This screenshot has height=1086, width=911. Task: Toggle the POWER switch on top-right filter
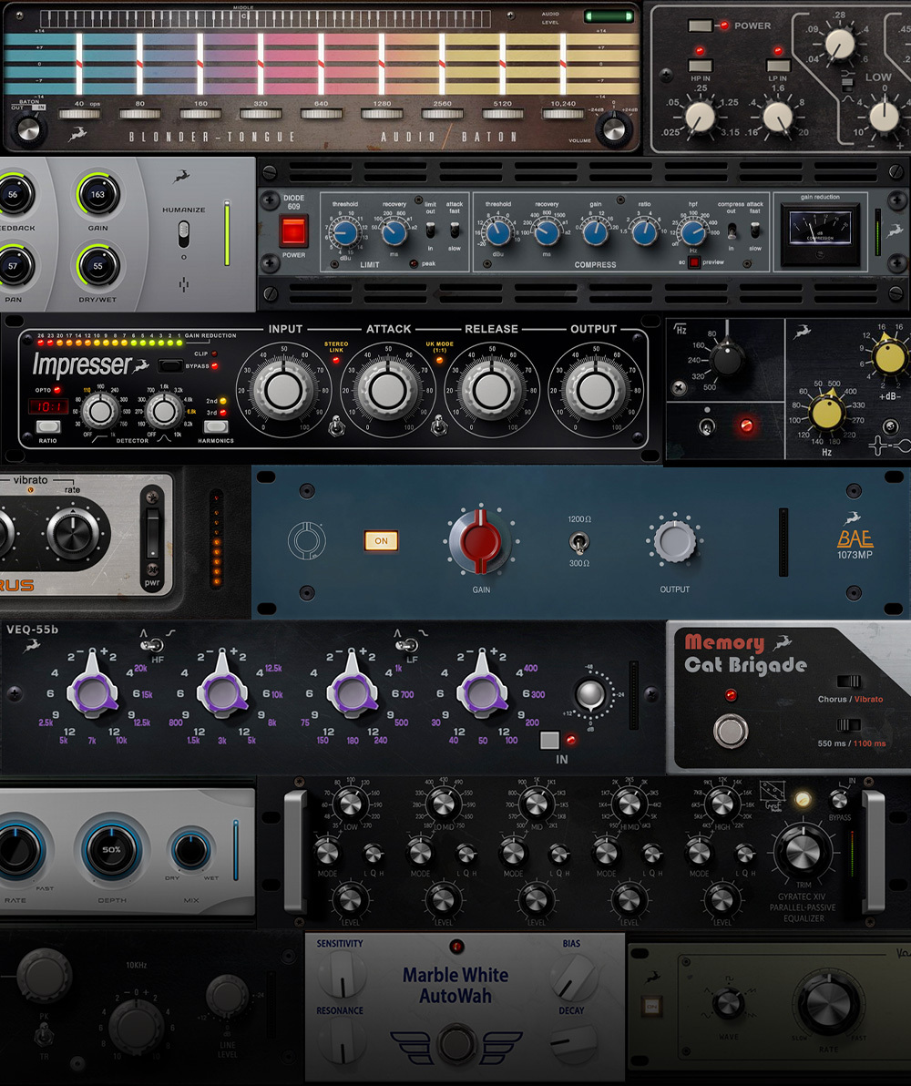(x=700, y=26)
